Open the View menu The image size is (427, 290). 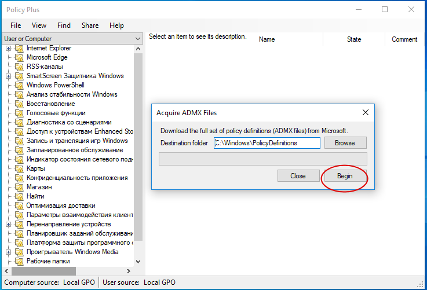click(39, 25)
